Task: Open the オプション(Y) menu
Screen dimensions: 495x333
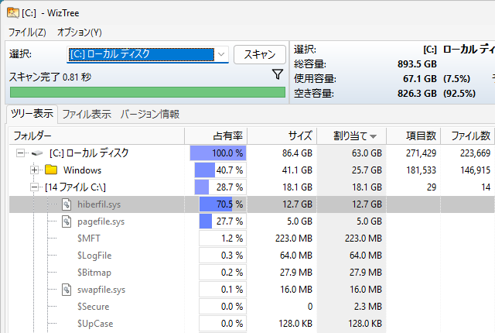Action: pyautogui.click(x=79, y=33)
